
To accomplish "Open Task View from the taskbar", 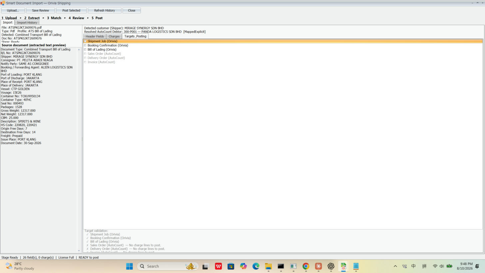I will click(205, 266).
